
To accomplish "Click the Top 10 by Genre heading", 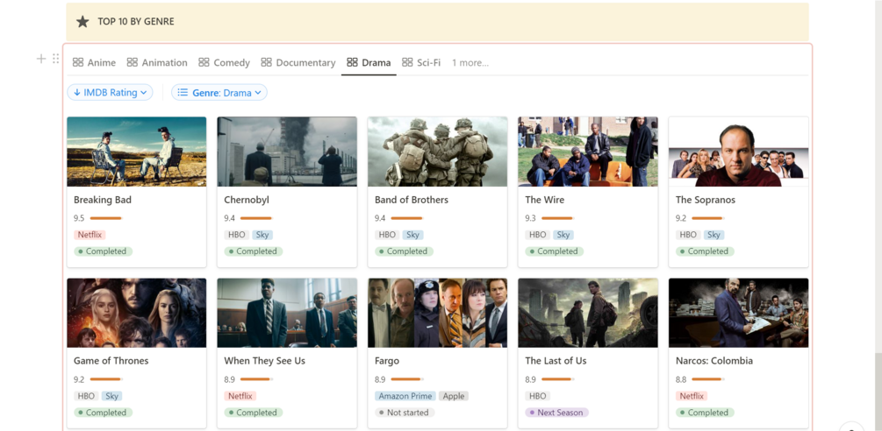I will [136, 22].
